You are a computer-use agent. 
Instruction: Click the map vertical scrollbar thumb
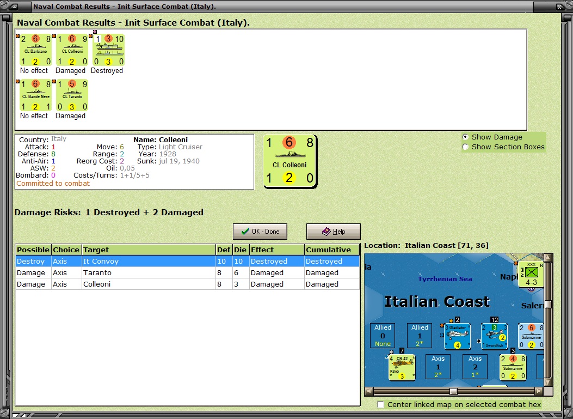tap(548, 305)
